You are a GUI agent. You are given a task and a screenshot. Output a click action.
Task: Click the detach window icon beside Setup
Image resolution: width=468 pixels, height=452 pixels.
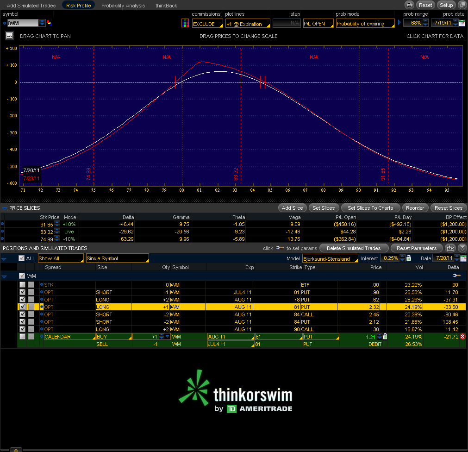click(462, 5)
